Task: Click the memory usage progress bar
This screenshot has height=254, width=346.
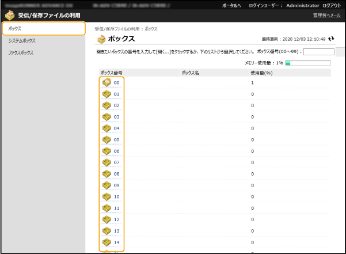Action: (307, 63)
